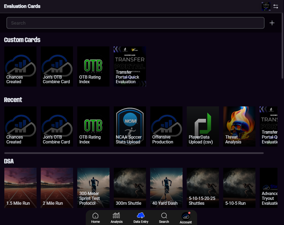
Task: Click the Recent row horizontal scrollbar
Action: (134, 153)
